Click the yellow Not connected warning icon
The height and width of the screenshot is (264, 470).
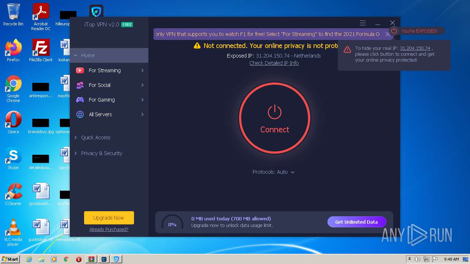pyautogui.click(x=197, y=45)
